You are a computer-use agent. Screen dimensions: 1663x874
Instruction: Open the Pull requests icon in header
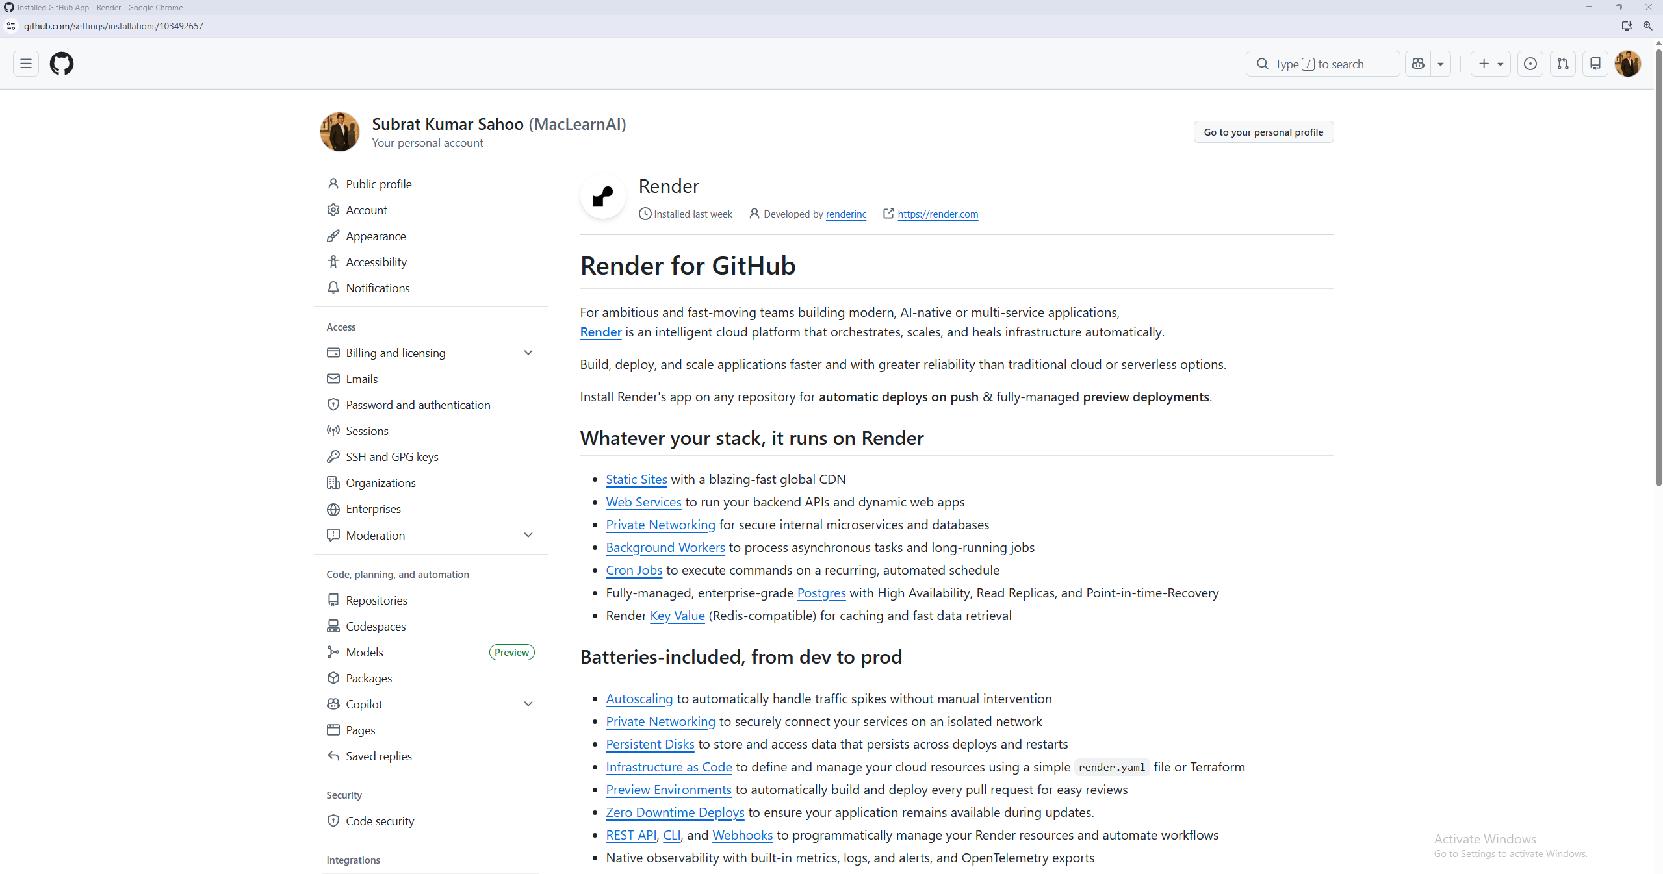pos(1563,64)
